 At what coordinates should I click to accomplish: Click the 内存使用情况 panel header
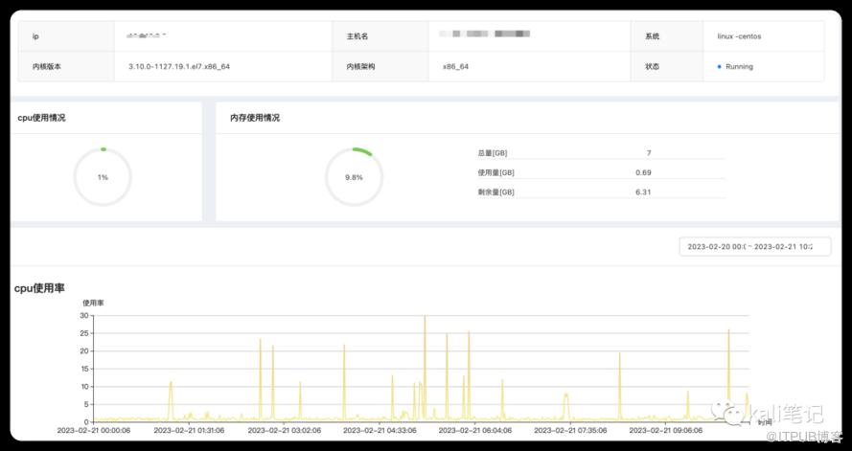(x=255, y=118)
